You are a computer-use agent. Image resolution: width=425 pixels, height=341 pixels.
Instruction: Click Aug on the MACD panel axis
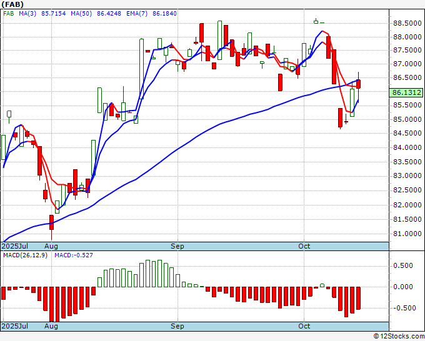point(51,326)
